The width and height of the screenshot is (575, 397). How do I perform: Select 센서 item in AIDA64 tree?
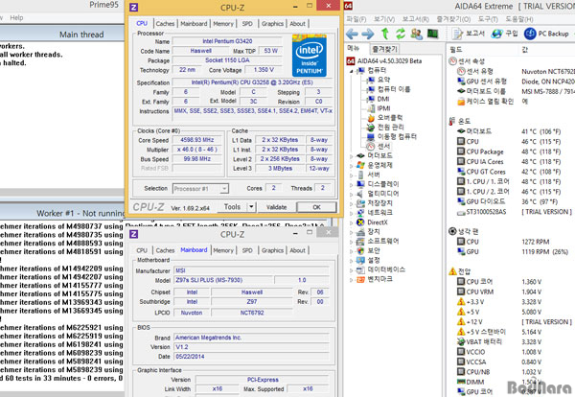pos(379,146)
